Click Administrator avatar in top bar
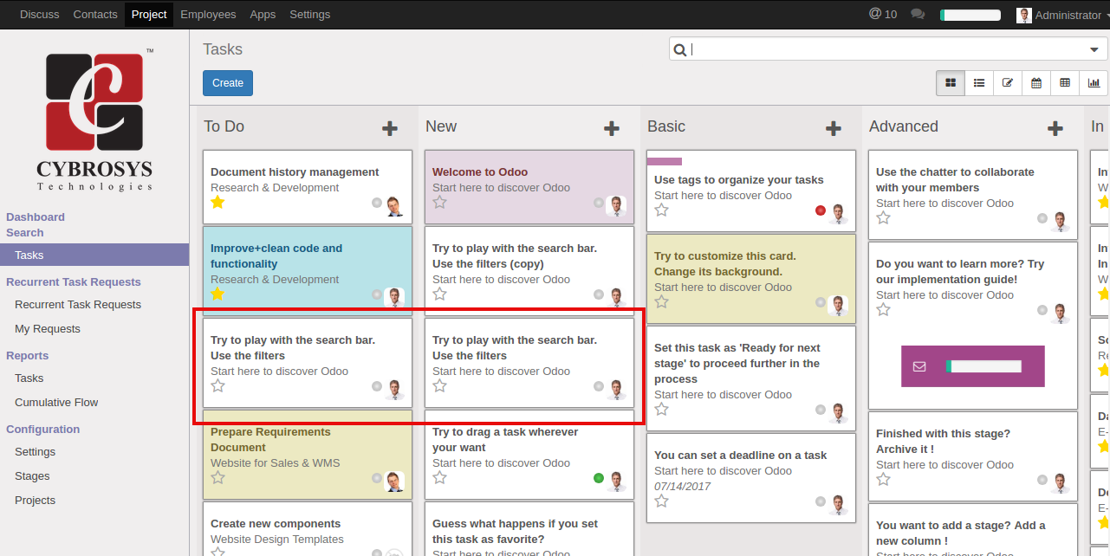This screenshot has width=1110, height=556. click(x=1024, y=15)
